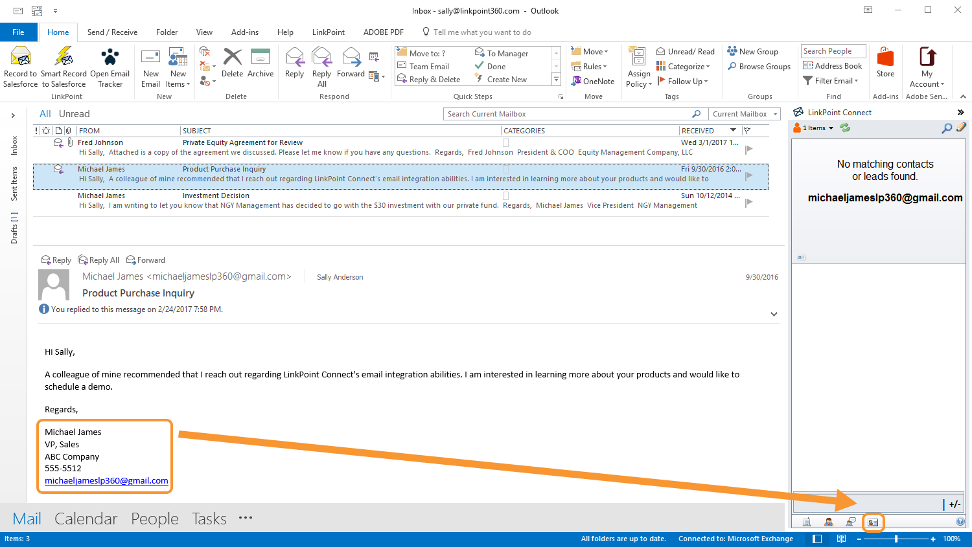Click person with speech bubble icon
Image resolution: width=972 pixels, height=547 pixels.
coord(851,522)
